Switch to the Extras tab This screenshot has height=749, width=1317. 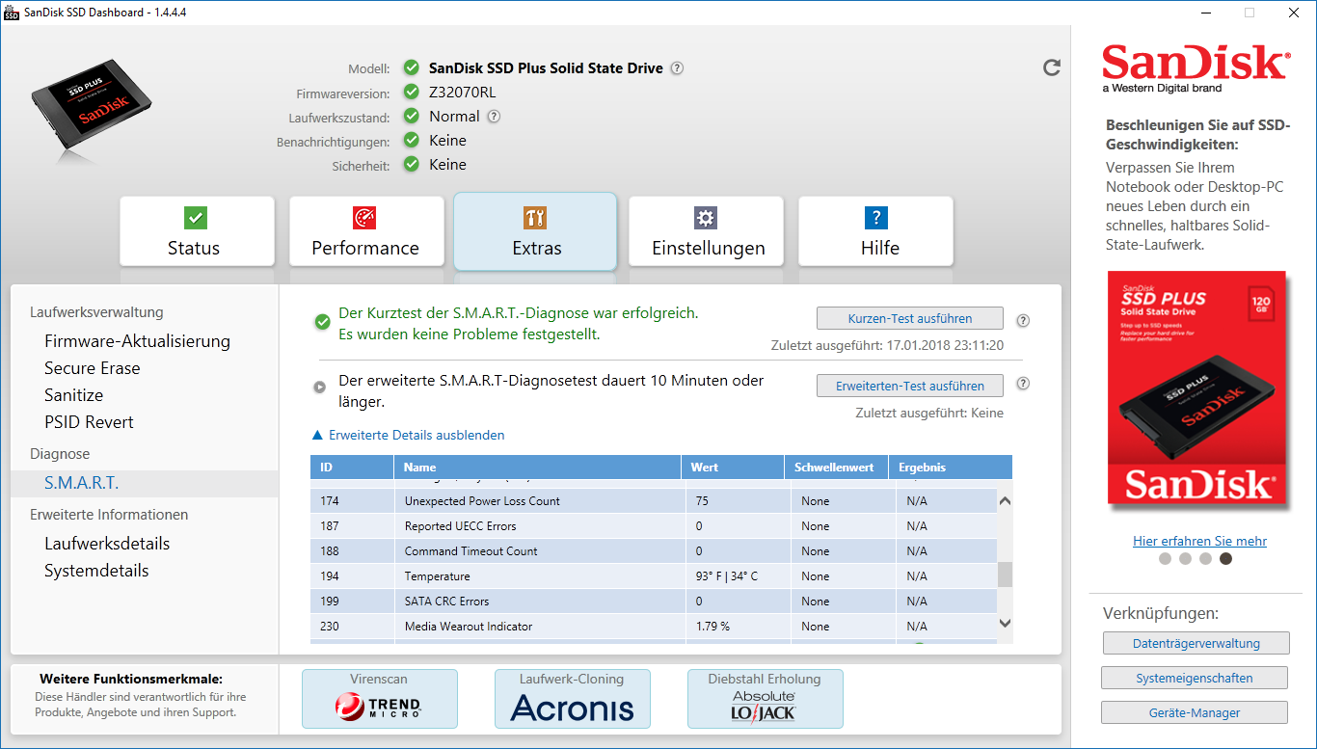(535, 231)
